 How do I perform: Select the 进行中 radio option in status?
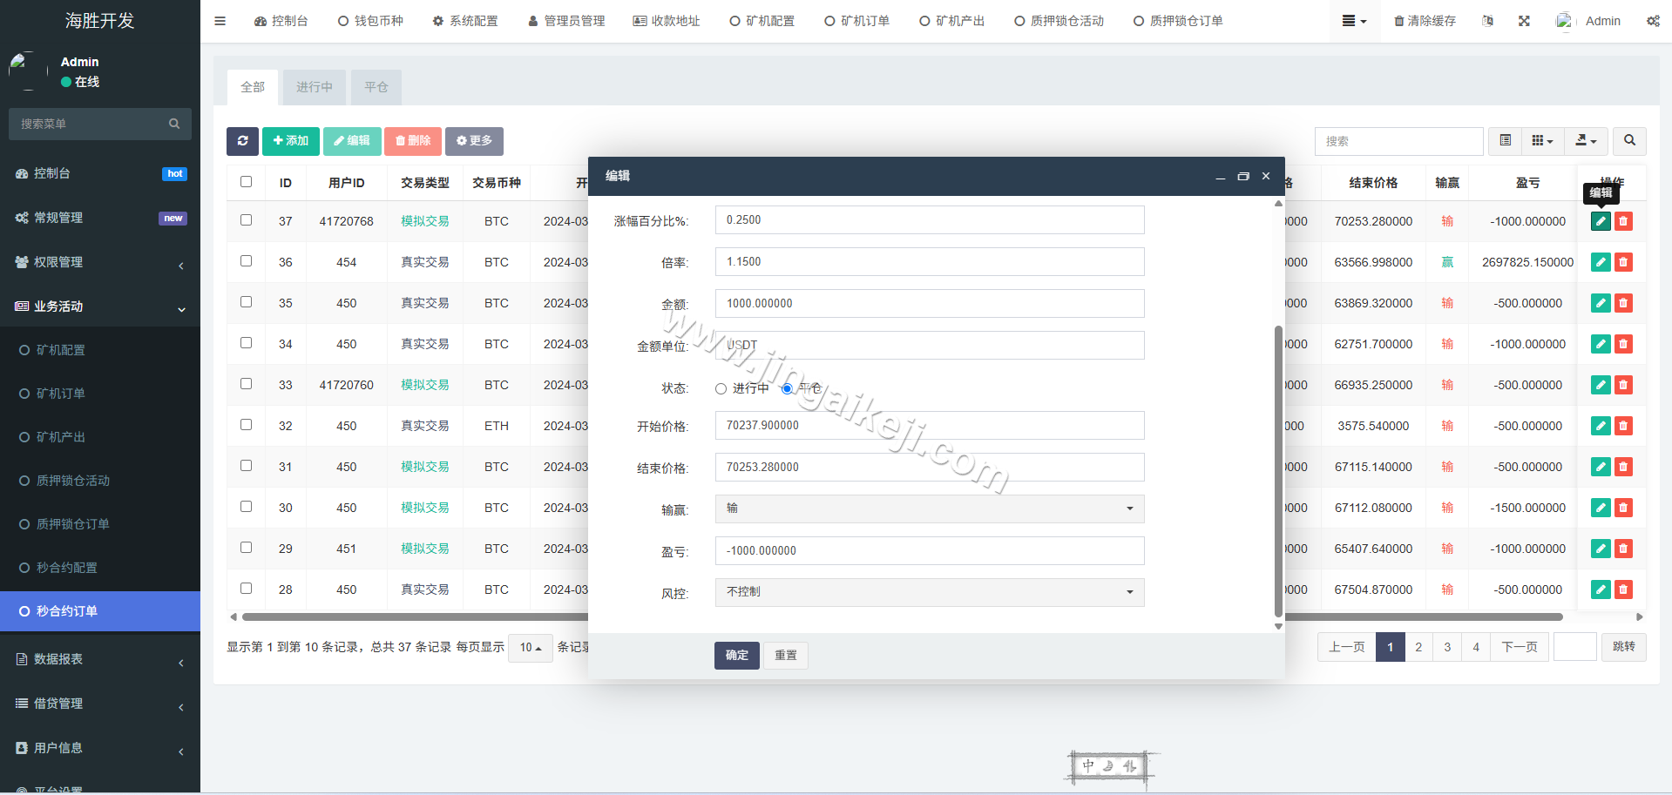pyautogui.click(x=721, y=388)
